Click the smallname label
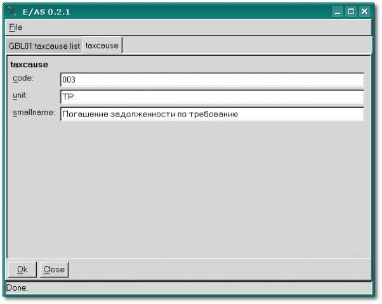The height and width of the screenshot is (304, 382). coord(34,113)
